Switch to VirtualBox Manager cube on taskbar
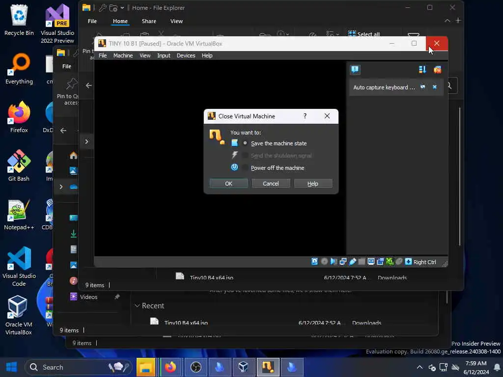This screenshot has width=503, height=377. pos(243,367)
